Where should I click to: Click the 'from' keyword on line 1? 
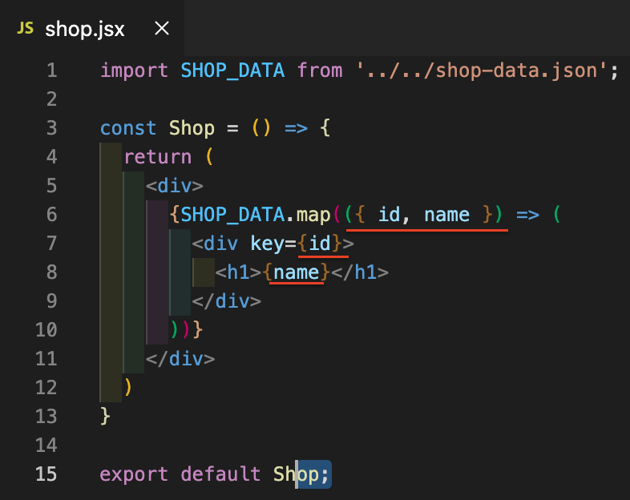[x=320, y=71]
